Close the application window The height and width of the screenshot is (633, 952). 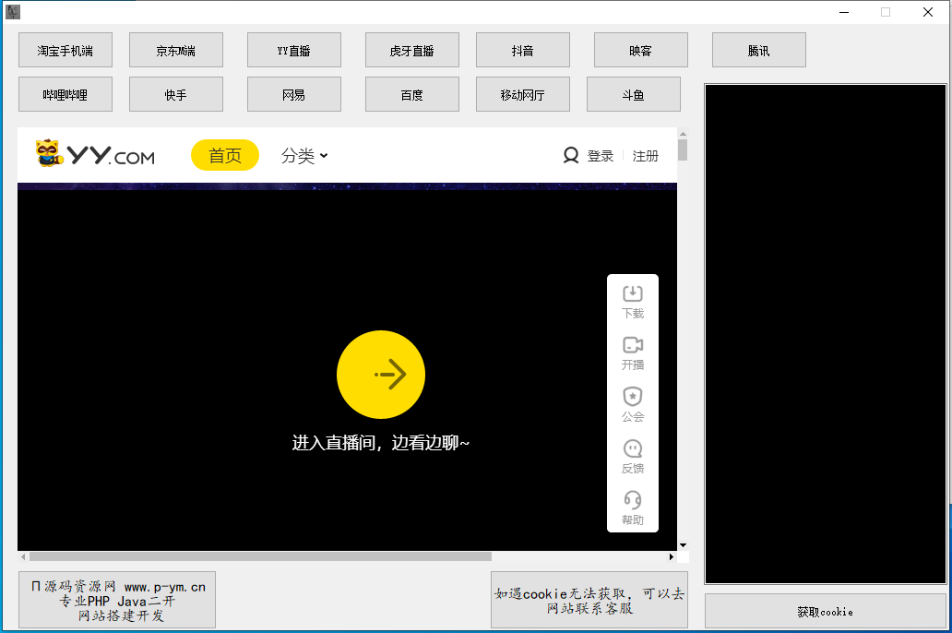(x=928, y=12)
